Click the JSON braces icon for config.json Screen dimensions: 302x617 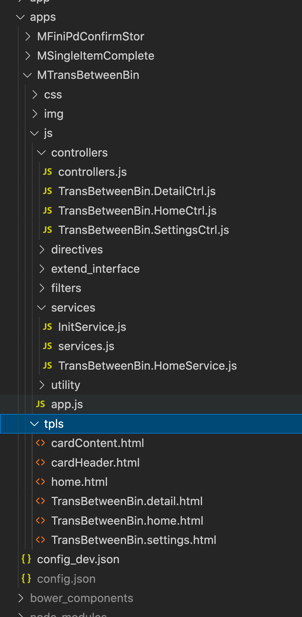[x=26, y=578]
